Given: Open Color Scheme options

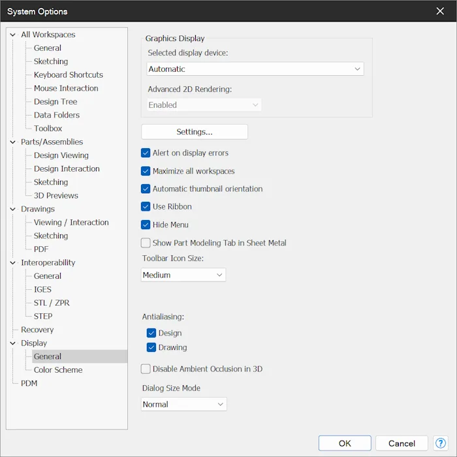Looking at the screenshot, I should 58,370.
